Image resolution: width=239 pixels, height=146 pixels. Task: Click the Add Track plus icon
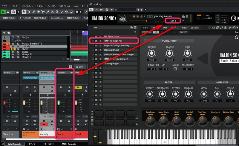click(x=4, y=33)
